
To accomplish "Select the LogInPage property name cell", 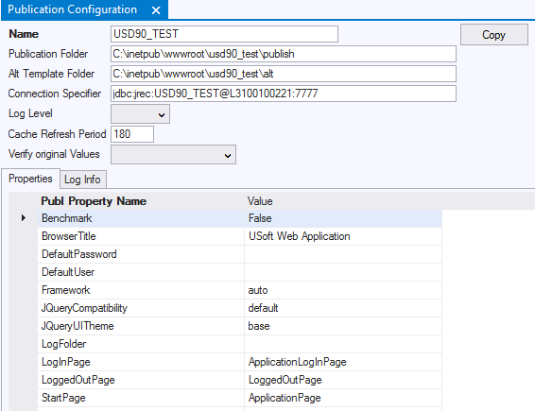I will click(141, 362).
